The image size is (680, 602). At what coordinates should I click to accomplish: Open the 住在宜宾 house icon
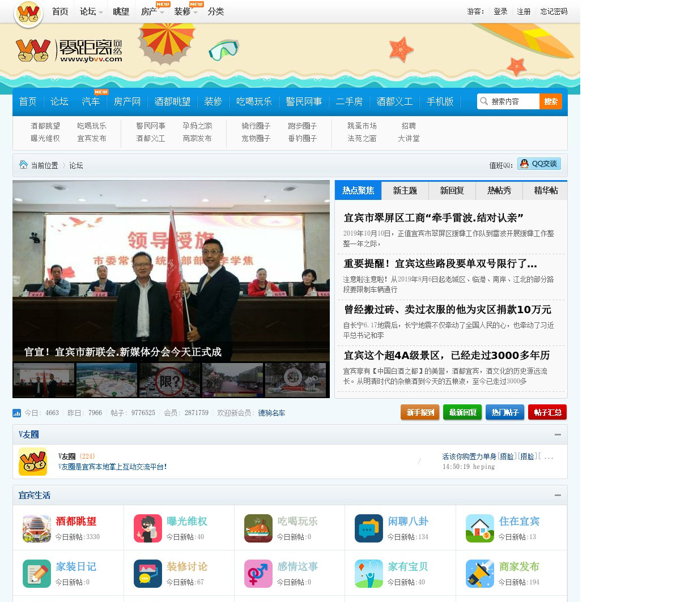pyautogui.click(x=480, y=528)
